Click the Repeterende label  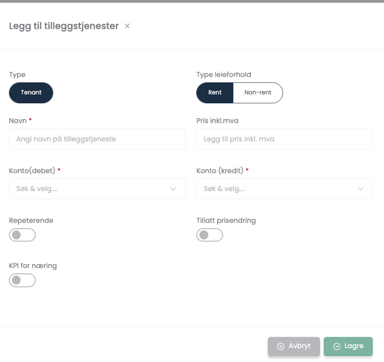(31, 220)
